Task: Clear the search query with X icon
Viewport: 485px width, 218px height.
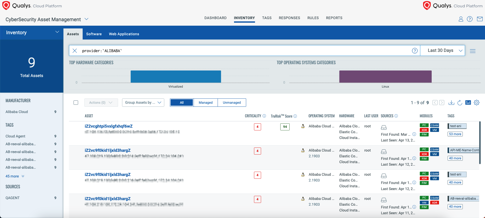Action: pos(75,51)
